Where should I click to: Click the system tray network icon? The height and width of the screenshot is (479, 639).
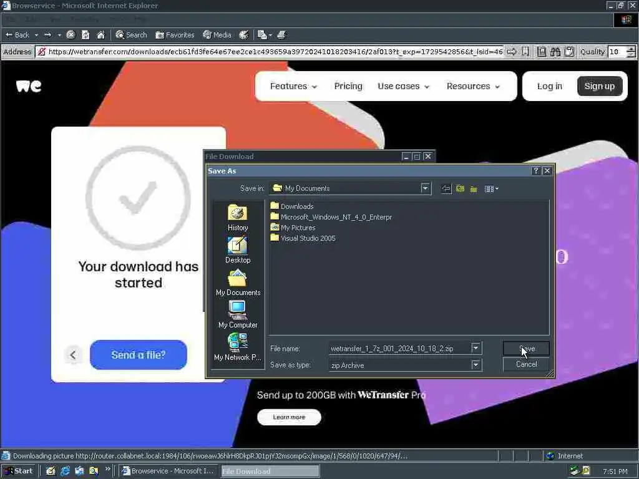(x=575, y=471)
